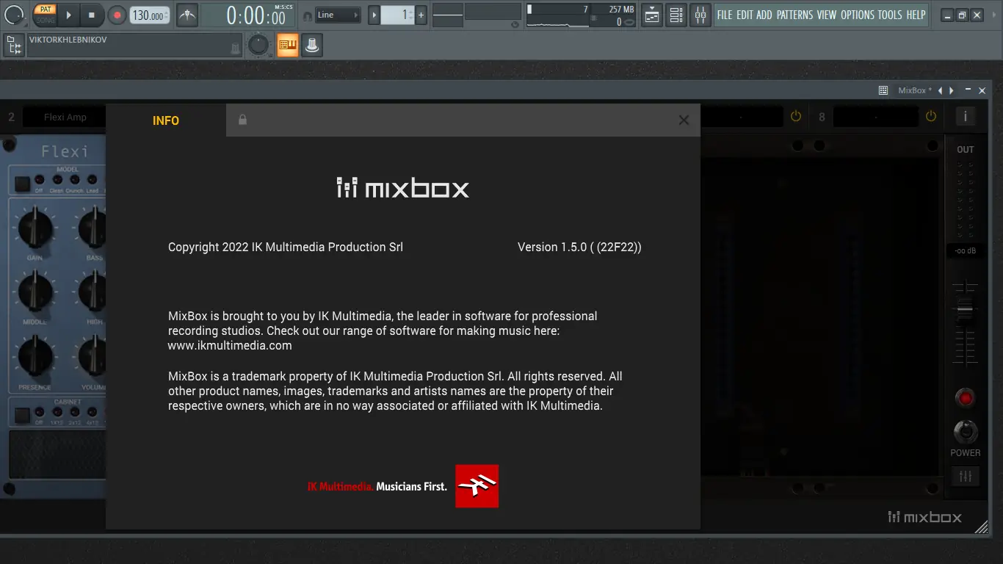Open the Channel rack icon
Image resolution: width=1003 pixels, height=564 pixels.
[676, 15]
